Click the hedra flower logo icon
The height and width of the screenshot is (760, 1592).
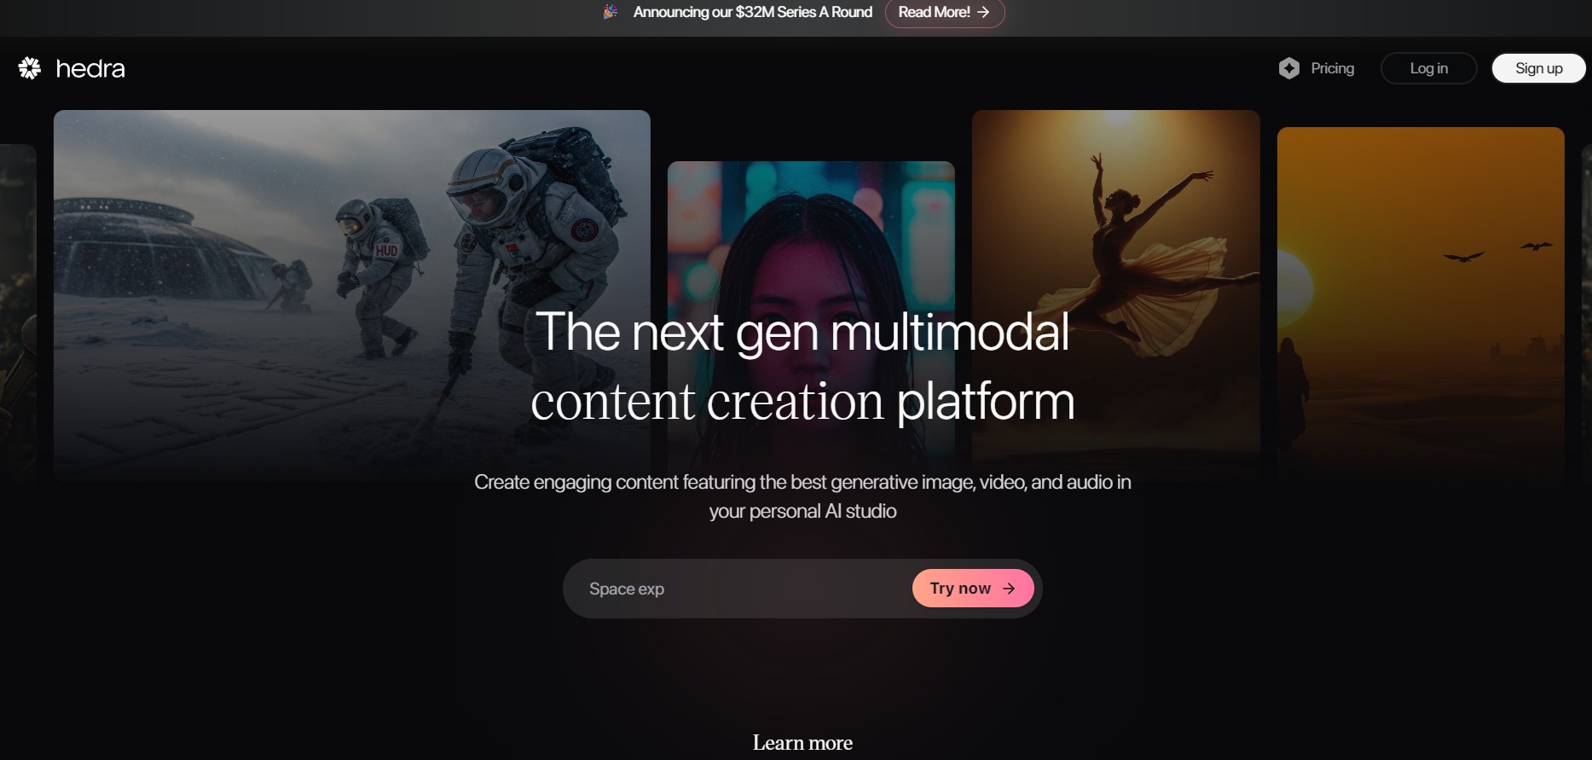[x=30, y=68]
